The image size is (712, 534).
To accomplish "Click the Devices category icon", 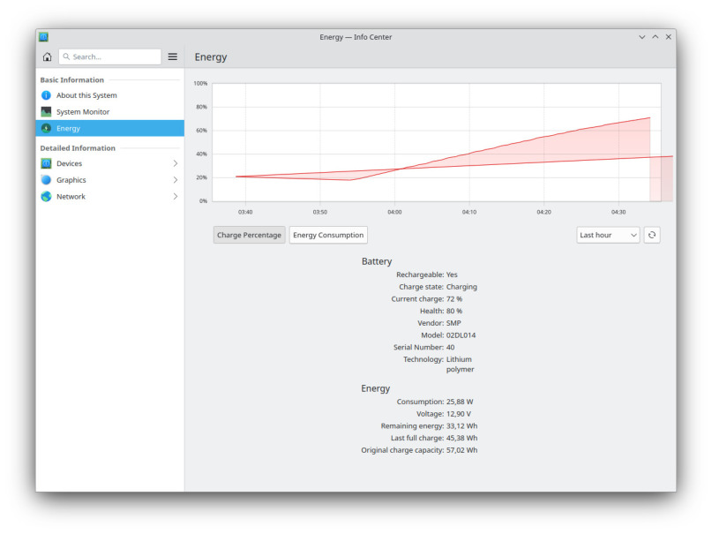I will (46, 163).
